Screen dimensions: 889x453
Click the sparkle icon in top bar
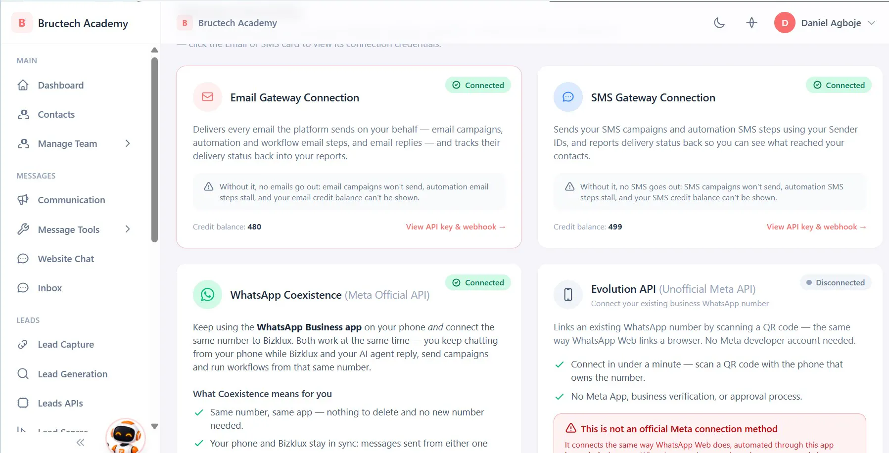751,23
